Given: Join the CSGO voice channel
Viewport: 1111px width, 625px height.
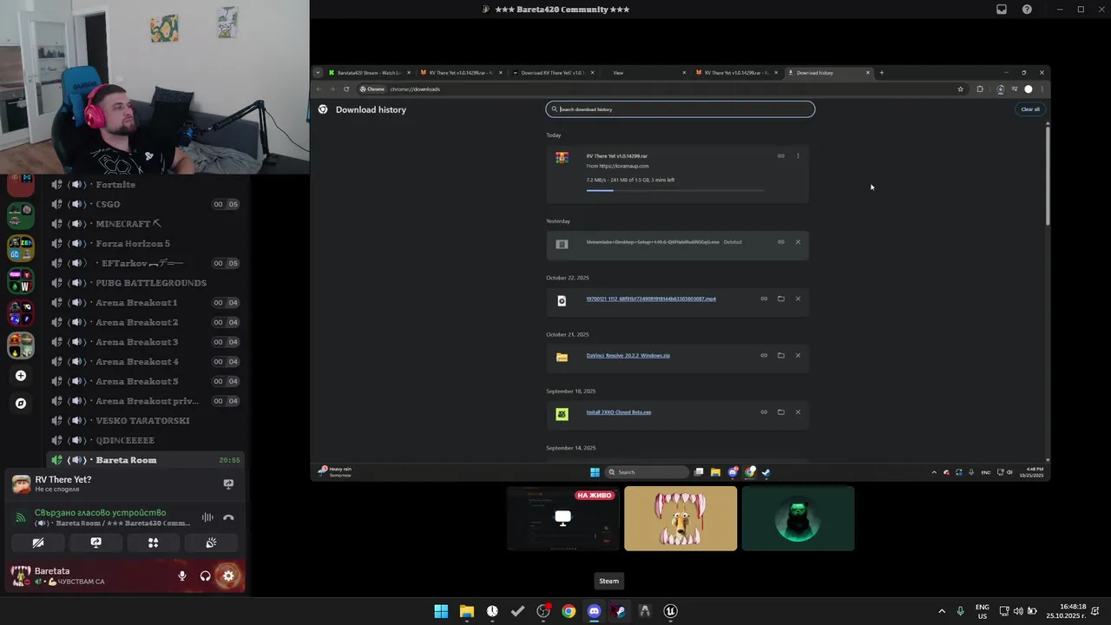Looking at the screenshot, I should click(145, 204).
